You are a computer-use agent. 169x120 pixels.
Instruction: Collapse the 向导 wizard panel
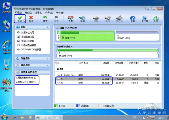48,27
